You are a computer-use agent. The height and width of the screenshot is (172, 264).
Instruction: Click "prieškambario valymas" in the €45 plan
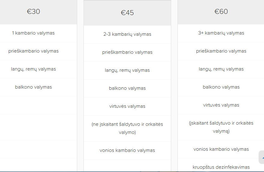point(127,52)
